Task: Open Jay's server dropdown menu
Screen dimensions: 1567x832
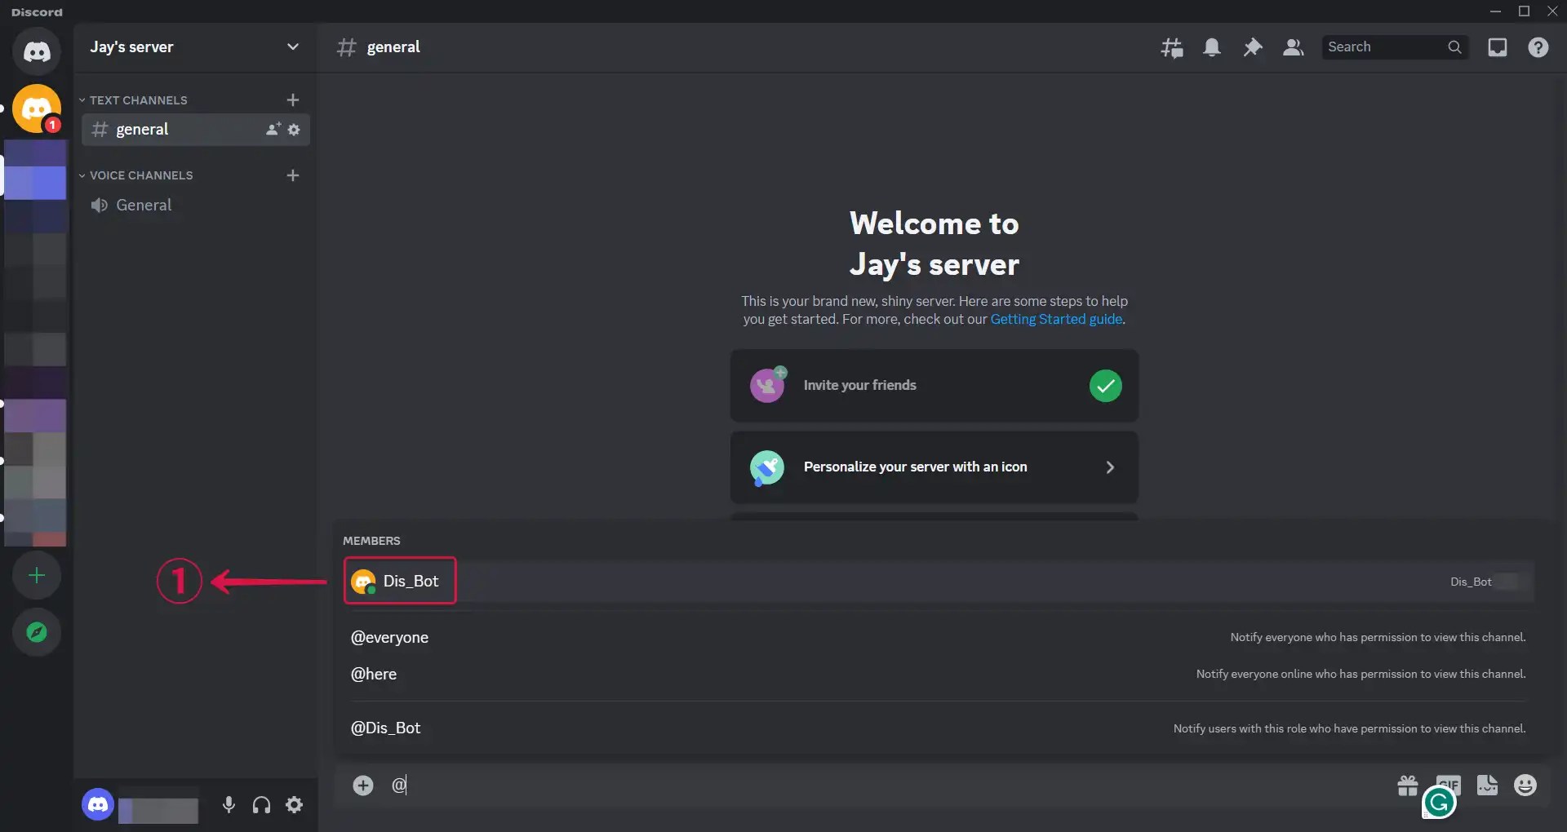Action: point(195,47)
